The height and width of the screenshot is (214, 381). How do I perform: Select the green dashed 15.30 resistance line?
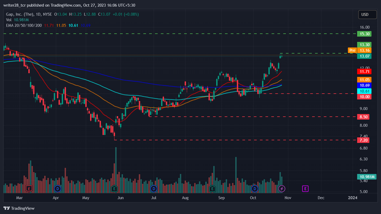[180, 34]
